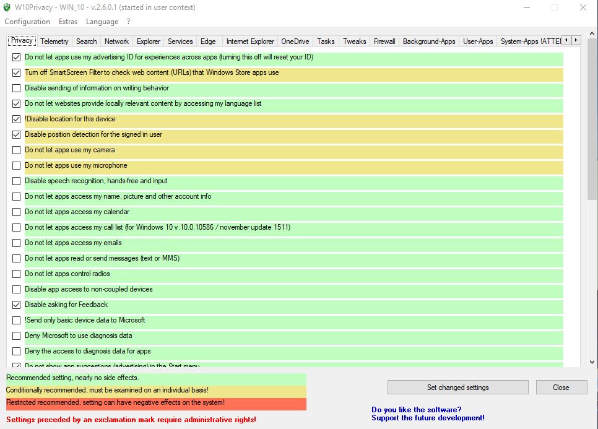Switch to the Tasks tab

(x=326, y=41)
